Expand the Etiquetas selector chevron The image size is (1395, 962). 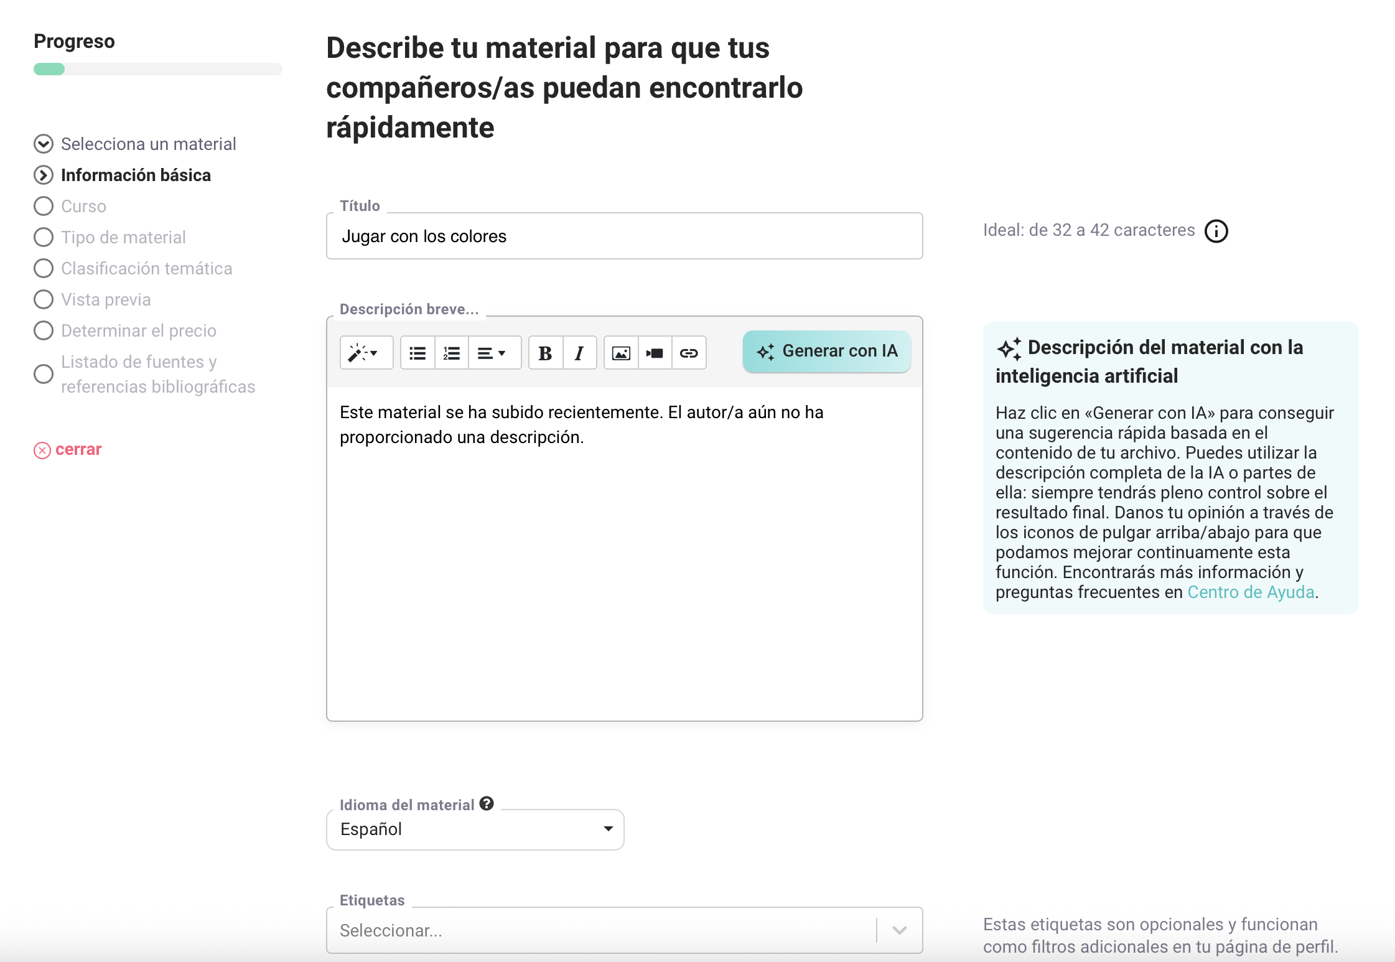[899, 930]
